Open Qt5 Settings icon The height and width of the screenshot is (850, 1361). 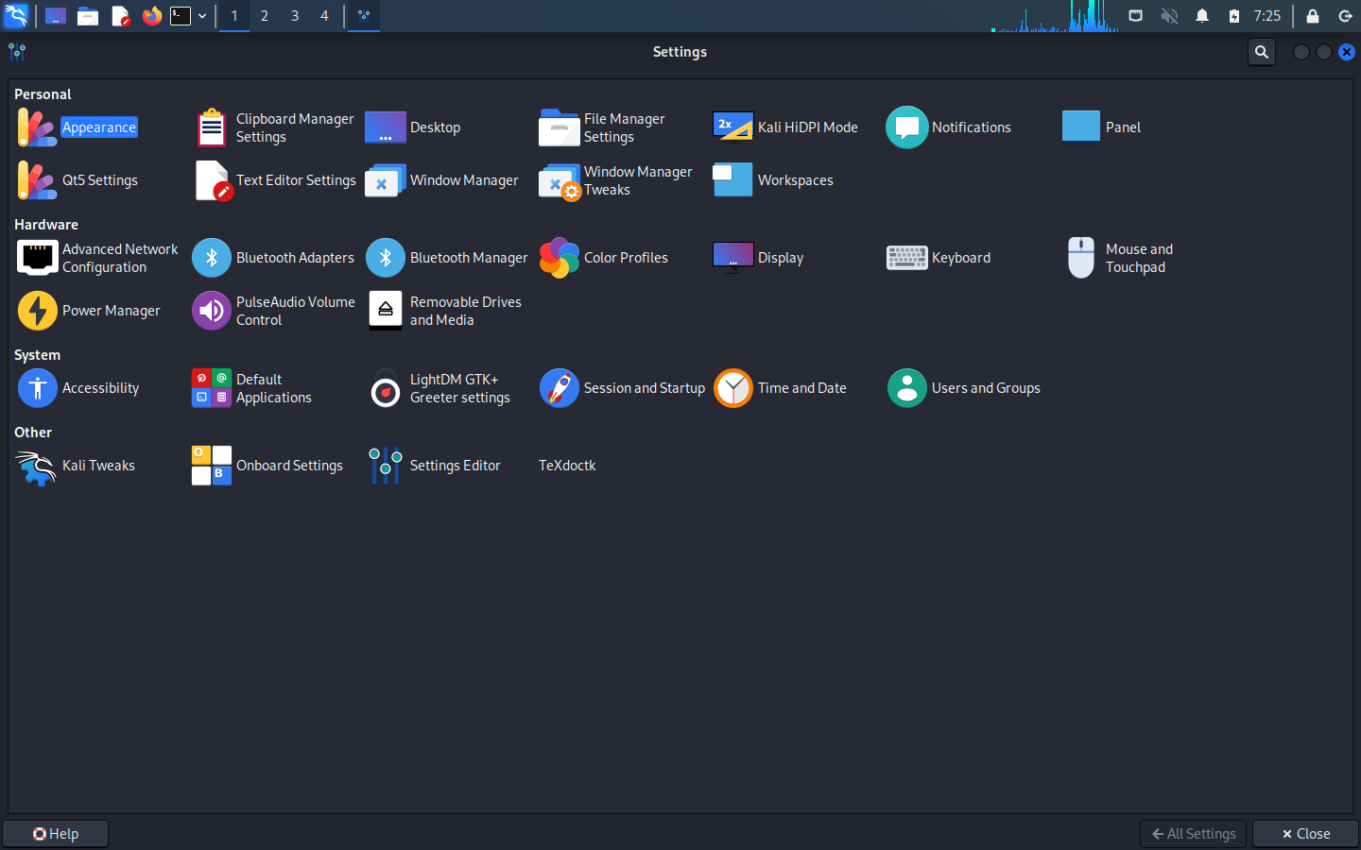pos(38,180)
